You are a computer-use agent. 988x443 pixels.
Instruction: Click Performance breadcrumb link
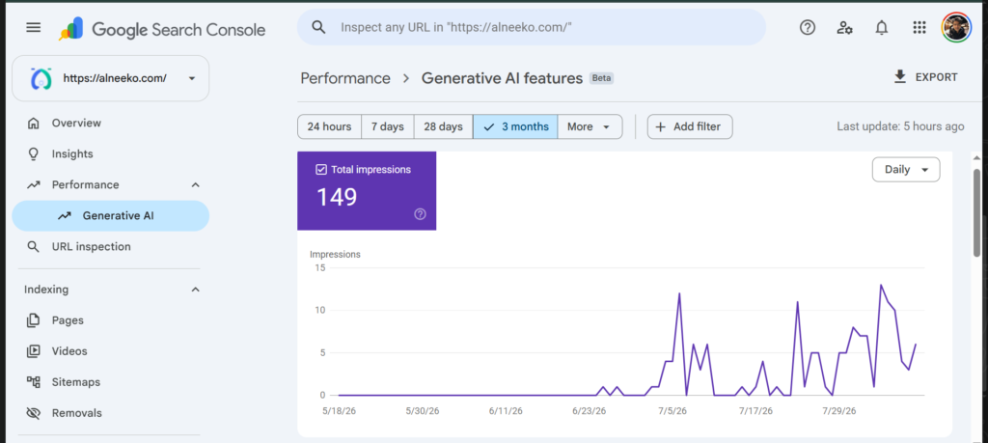pos(345,78)
